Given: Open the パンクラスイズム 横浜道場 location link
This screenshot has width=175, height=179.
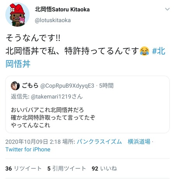Looking at the screenshot, I should tap(114, 142).
